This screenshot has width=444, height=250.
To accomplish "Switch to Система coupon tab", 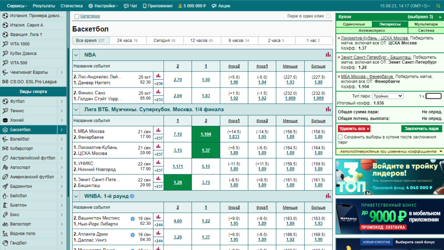I will pyautogui.click(x=426, y=30).
